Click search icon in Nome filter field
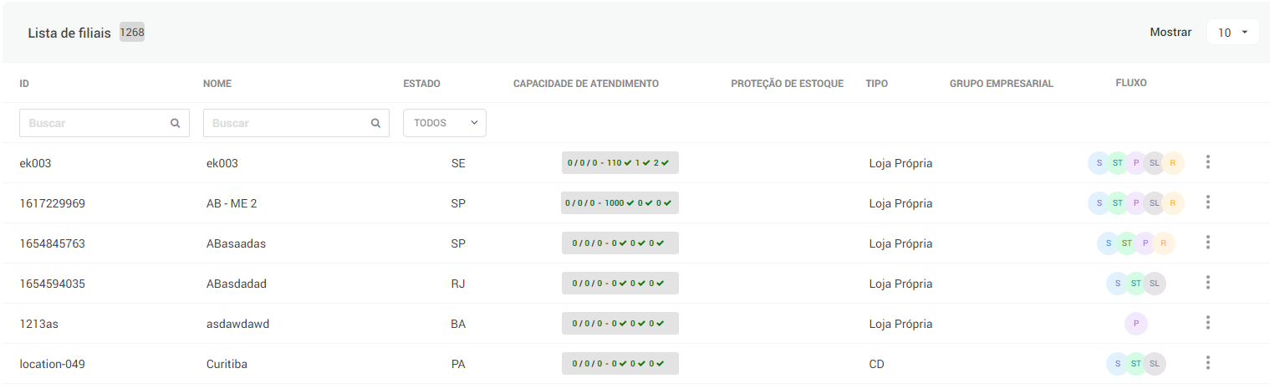 375,123
